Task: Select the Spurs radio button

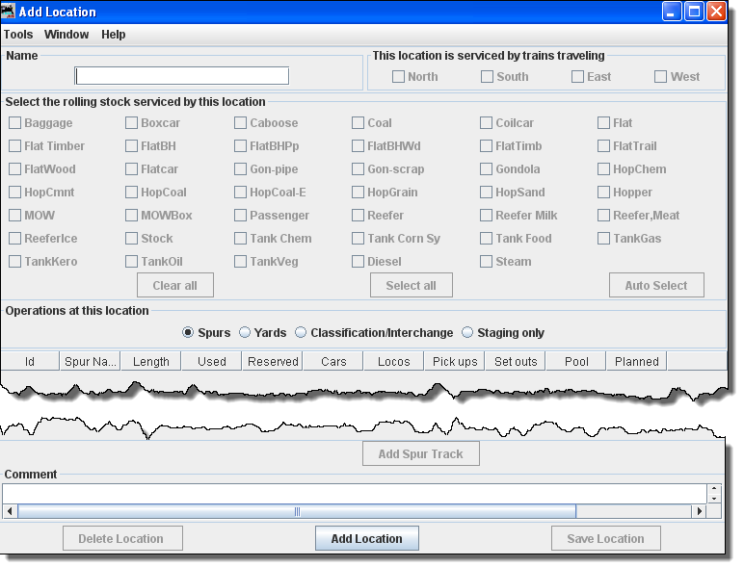Action: tap(189, 333)
